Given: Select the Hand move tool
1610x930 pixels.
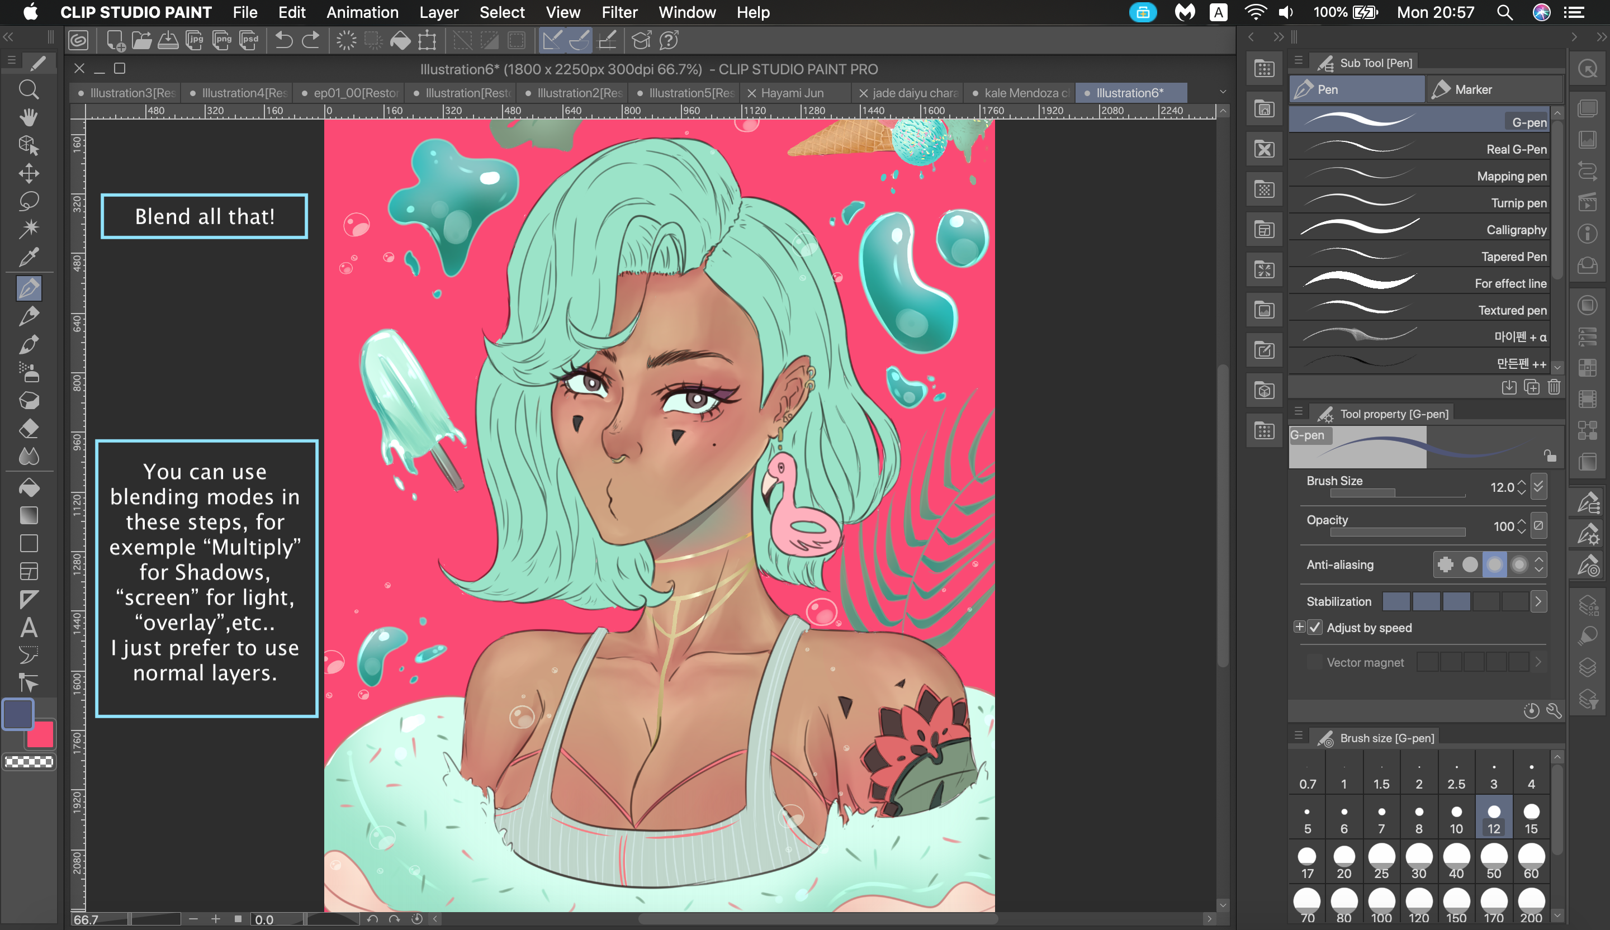Looking at the screenshot, I should 28,117.
